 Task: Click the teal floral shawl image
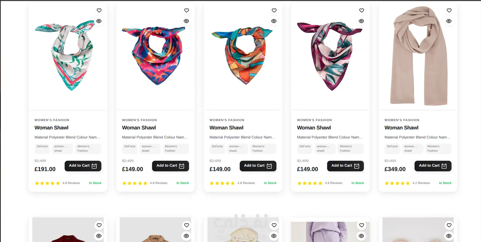pos(68,56)
